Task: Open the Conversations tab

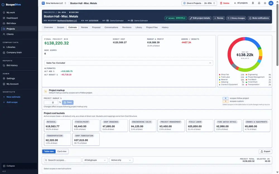Action: pos(111,27)
